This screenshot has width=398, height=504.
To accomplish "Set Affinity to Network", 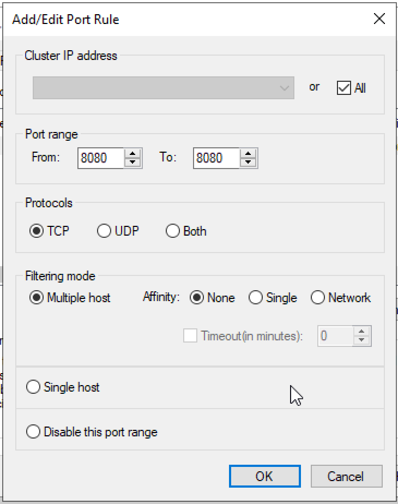I will point(318,298).
